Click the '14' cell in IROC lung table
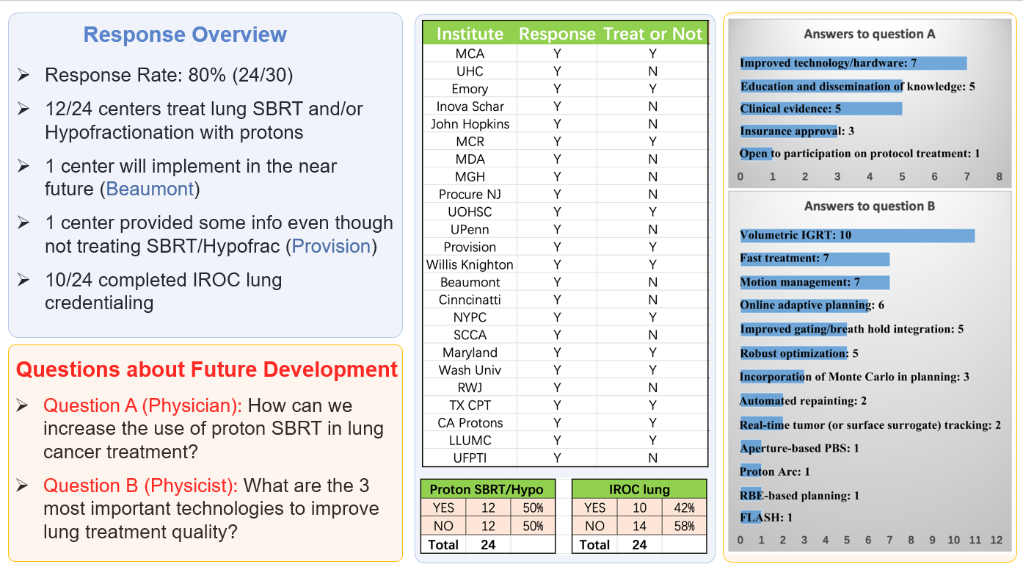1023x578 pixels. [640, 526]
